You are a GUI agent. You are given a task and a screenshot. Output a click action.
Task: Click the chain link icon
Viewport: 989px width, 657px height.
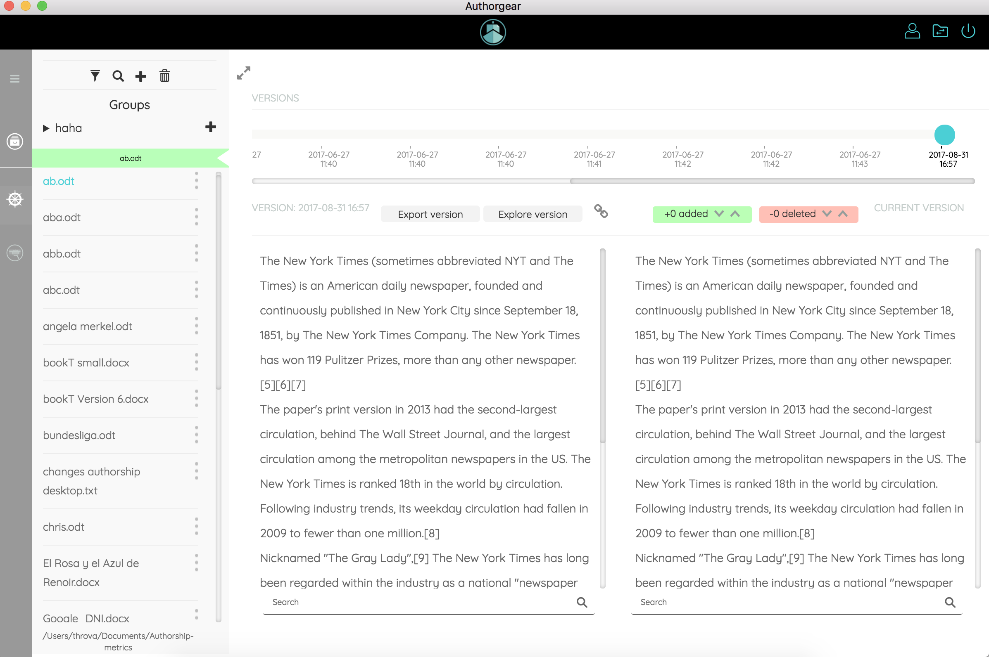pyautogui.click(x=601, y=211)
